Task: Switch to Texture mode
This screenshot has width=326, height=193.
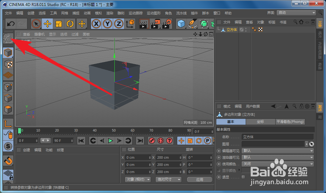Action: coord(8,64)
